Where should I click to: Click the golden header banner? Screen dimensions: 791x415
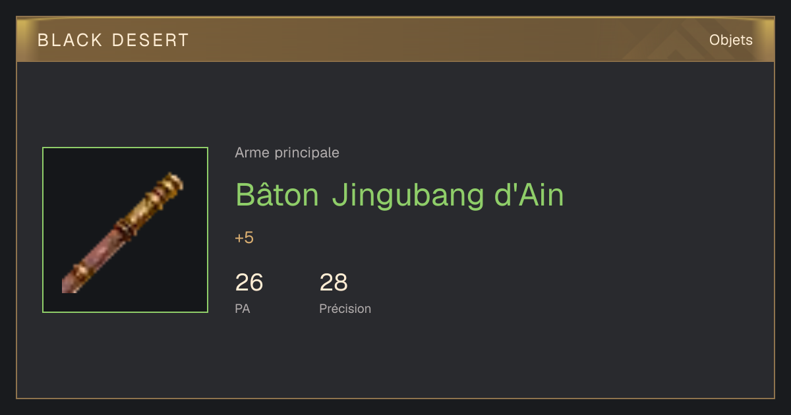pyautogui.click(x=395, y=40)
